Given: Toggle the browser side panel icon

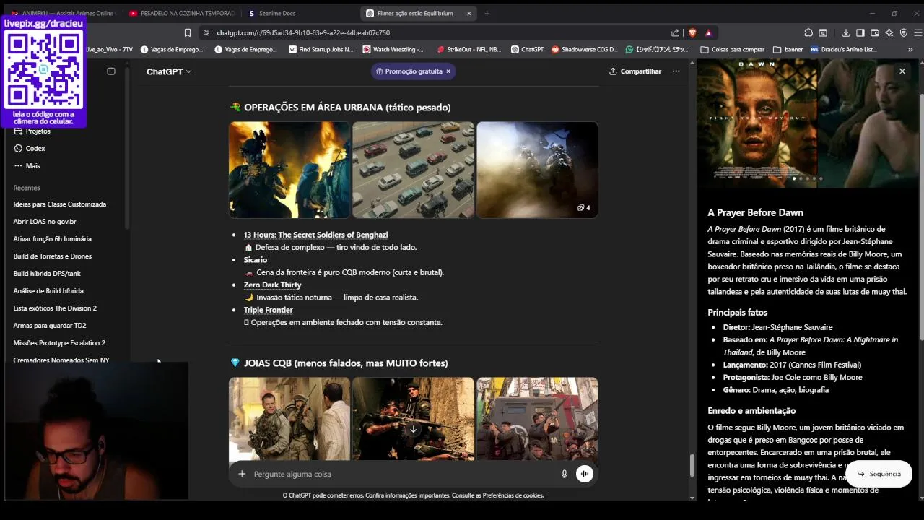Looking at the screenshot, I should pyautogui.click(x=860, y=32).
